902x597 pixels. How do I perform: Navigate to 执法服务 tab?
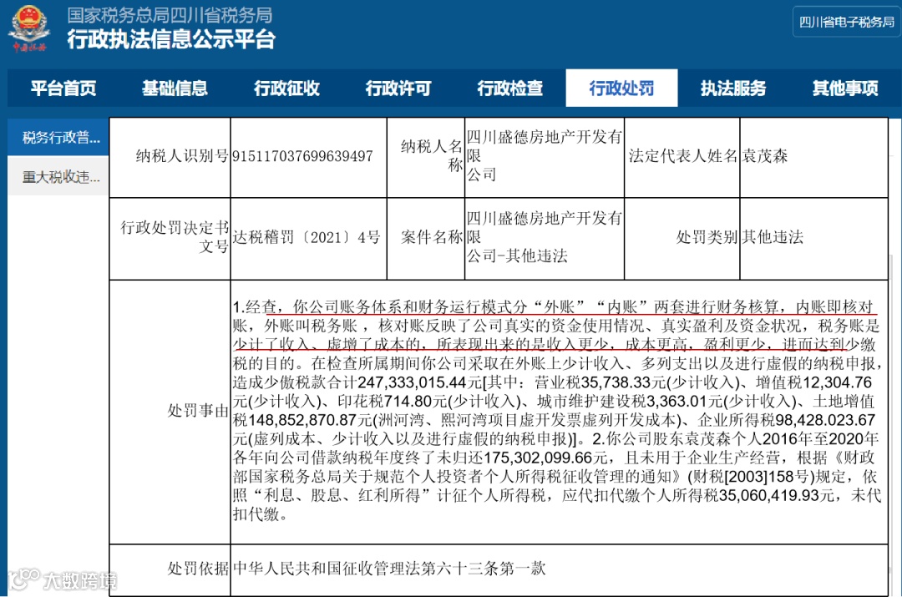733,88
